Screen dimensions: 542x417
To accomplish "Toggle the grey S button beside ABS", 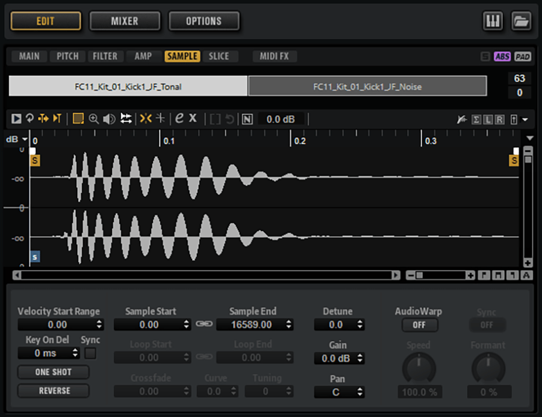I will 485,57.
